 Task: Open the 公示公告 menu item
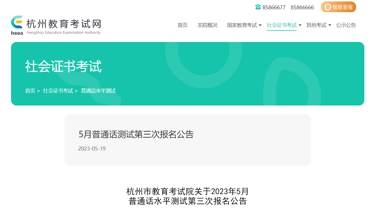346,25
